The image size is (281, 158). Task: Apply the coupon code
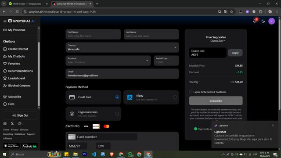235,53
